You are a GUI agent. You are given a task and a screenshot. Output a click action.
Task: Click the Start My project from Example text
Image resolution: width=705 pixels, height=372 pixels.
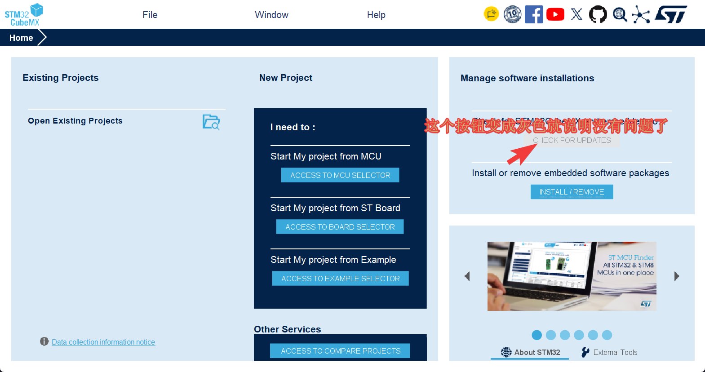[x=333, y=260]
